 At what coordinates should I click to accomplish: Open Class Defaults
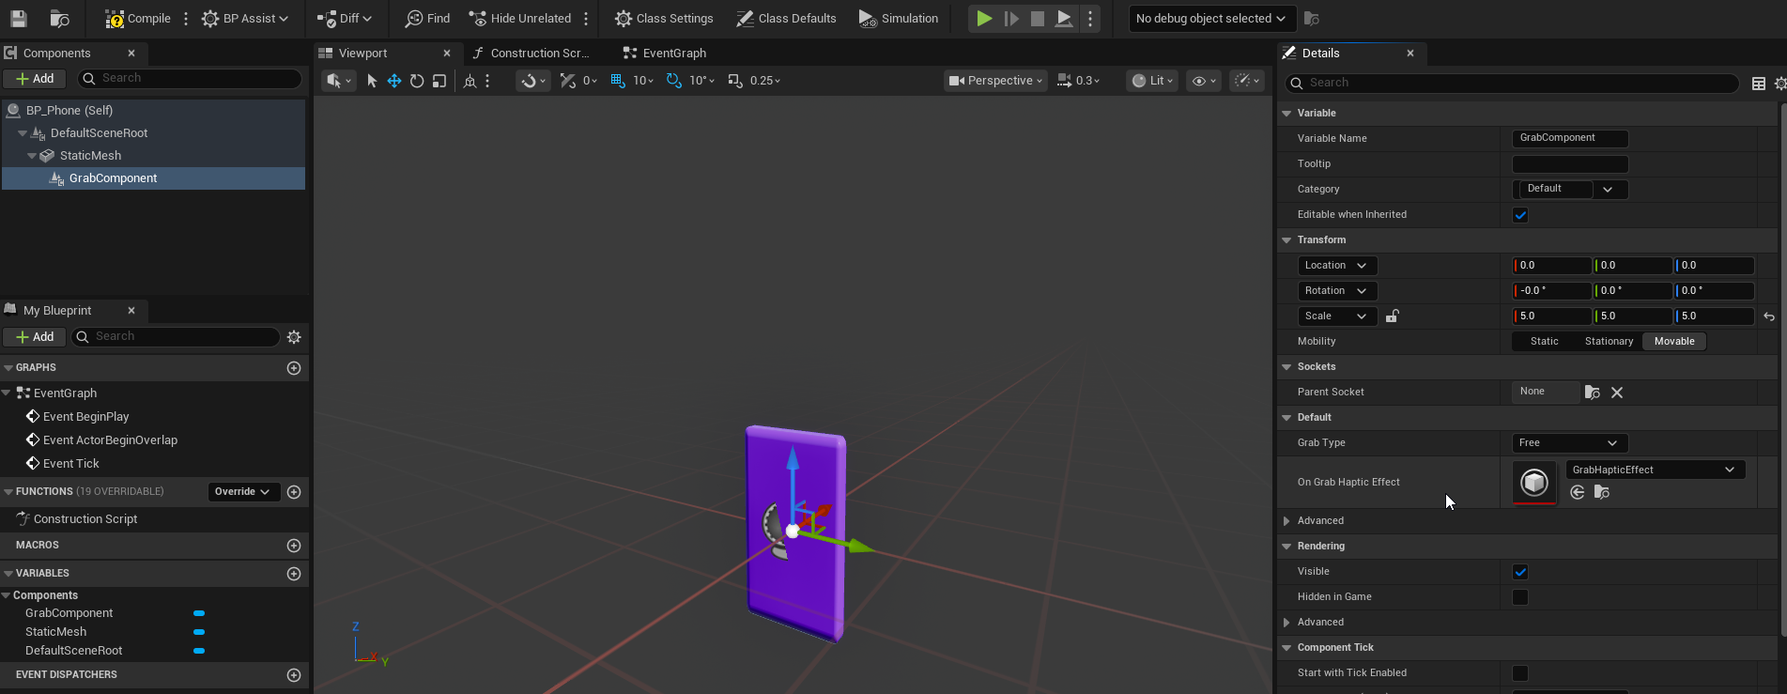tap(786, 18)
